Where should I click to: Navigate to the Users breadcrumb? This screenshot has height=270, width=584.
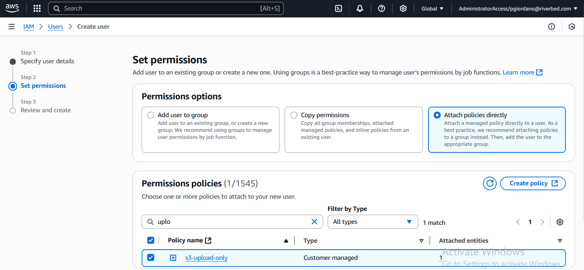tap(56, 27)
